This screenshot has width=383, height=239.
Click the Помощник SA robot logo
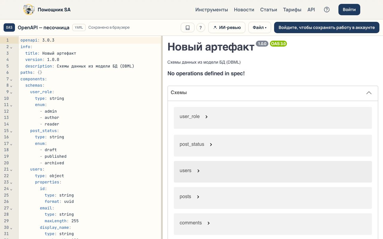(x=29, y=10)
